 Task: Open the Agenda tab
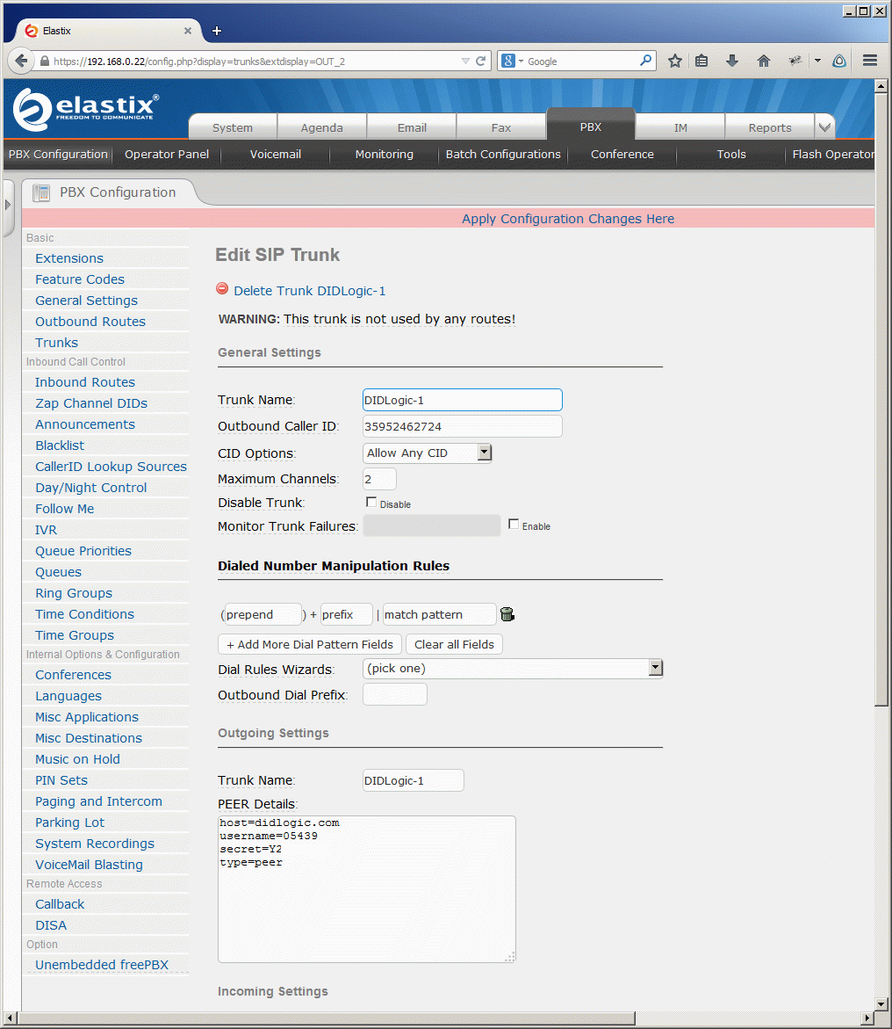(x=322, y=127)
